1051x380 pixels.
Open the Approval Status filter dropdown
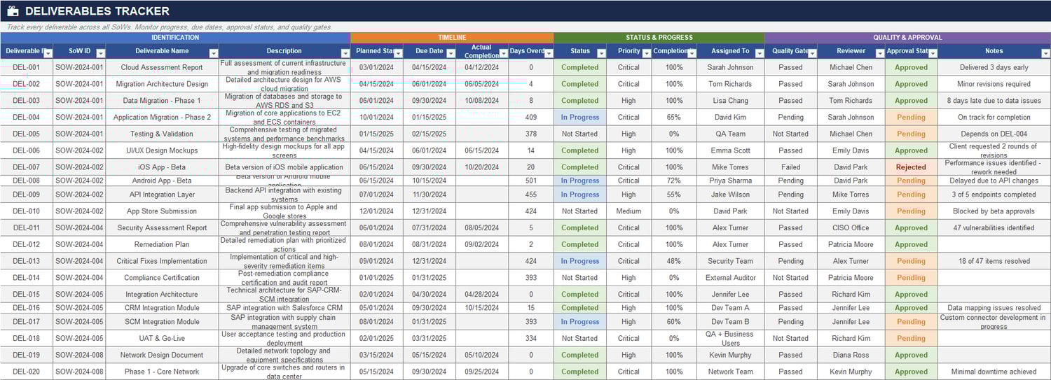tap(933, 53)
